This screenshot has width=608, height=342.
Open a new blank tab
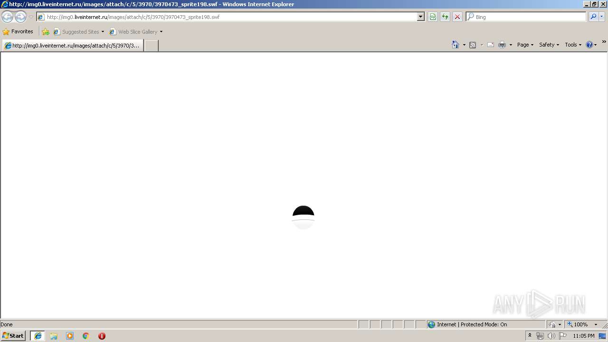point(151,46)
